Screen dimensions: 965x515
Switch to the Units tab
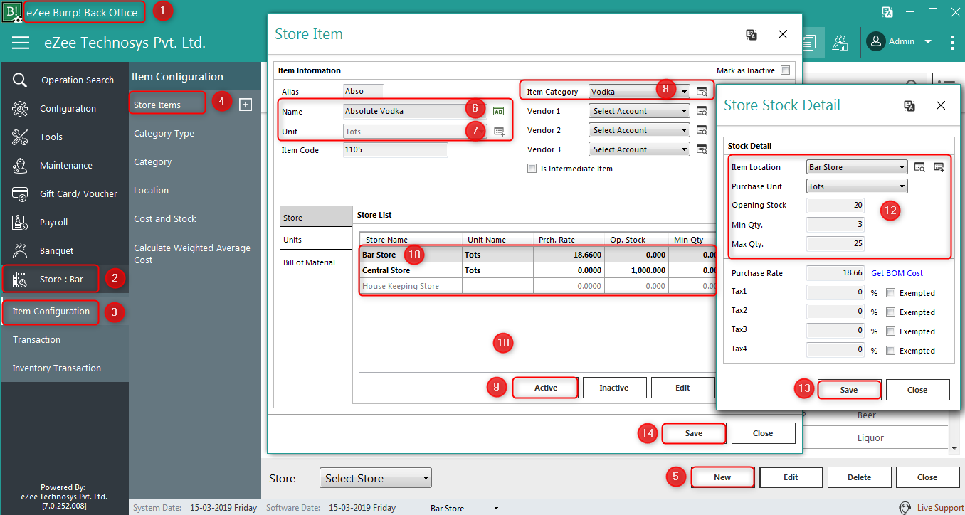(x=316, y=240)
